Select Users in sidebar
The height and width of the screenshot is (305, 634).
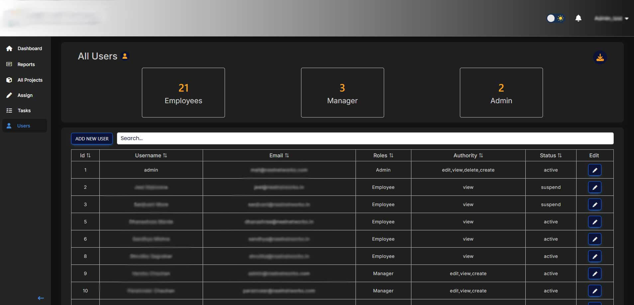(x=25, y=126)
